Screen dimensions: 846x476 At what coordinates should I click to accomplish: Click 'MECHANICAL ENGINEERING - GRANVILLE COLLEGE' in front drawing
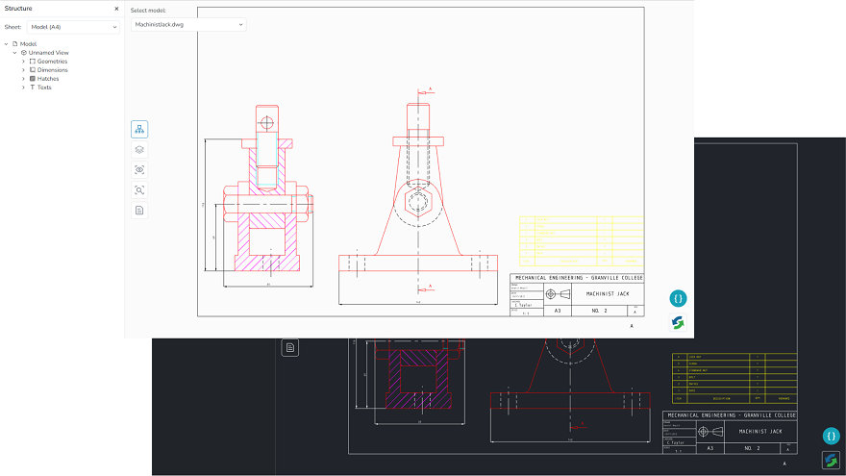[x=579, y=278]
